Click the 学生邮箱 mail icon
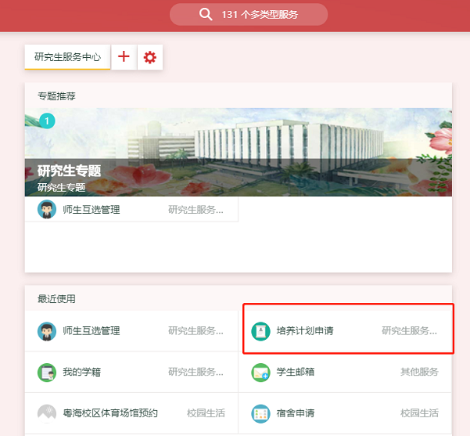The height and width of the screenshot is (436, 470). click(x=260, y=372)
